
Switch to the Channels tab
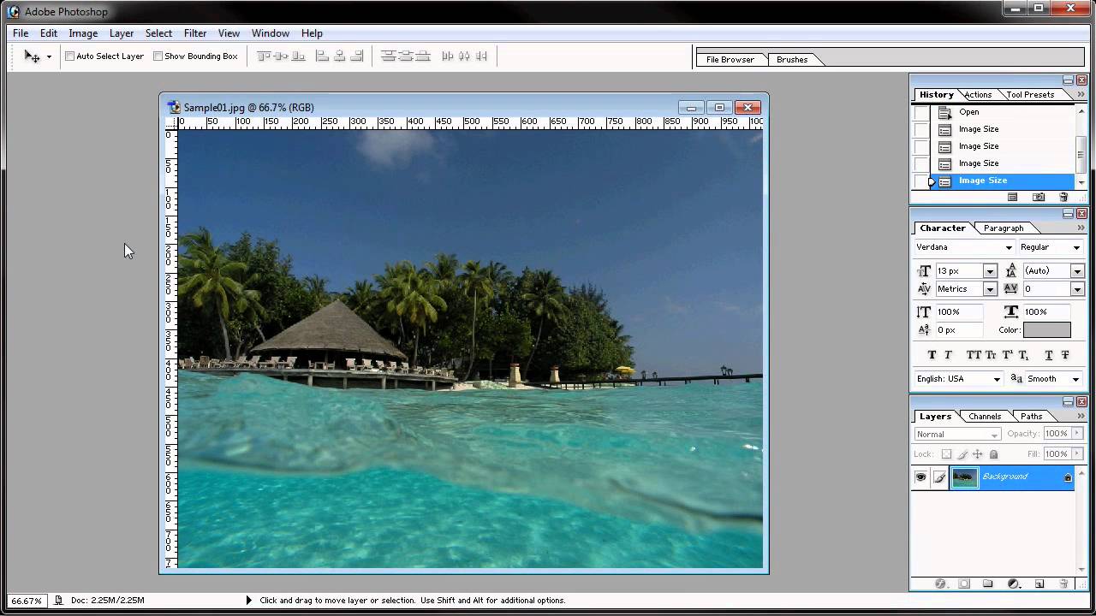985,417
